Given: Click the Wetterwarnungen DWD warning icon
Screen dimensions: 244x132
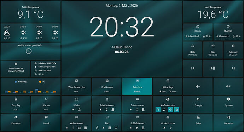Looking at the screenshot, I should 29,51.
